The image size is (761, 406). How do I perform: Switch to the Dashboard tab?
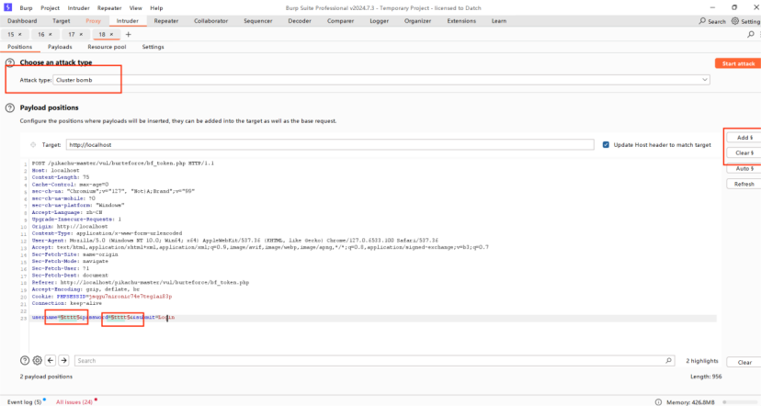point(22,21)
